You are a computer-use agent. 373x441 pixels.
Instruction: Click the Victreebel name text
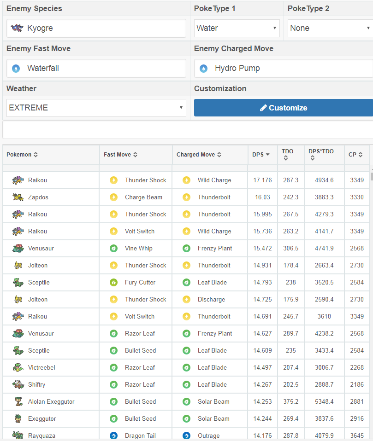[41, 367]
